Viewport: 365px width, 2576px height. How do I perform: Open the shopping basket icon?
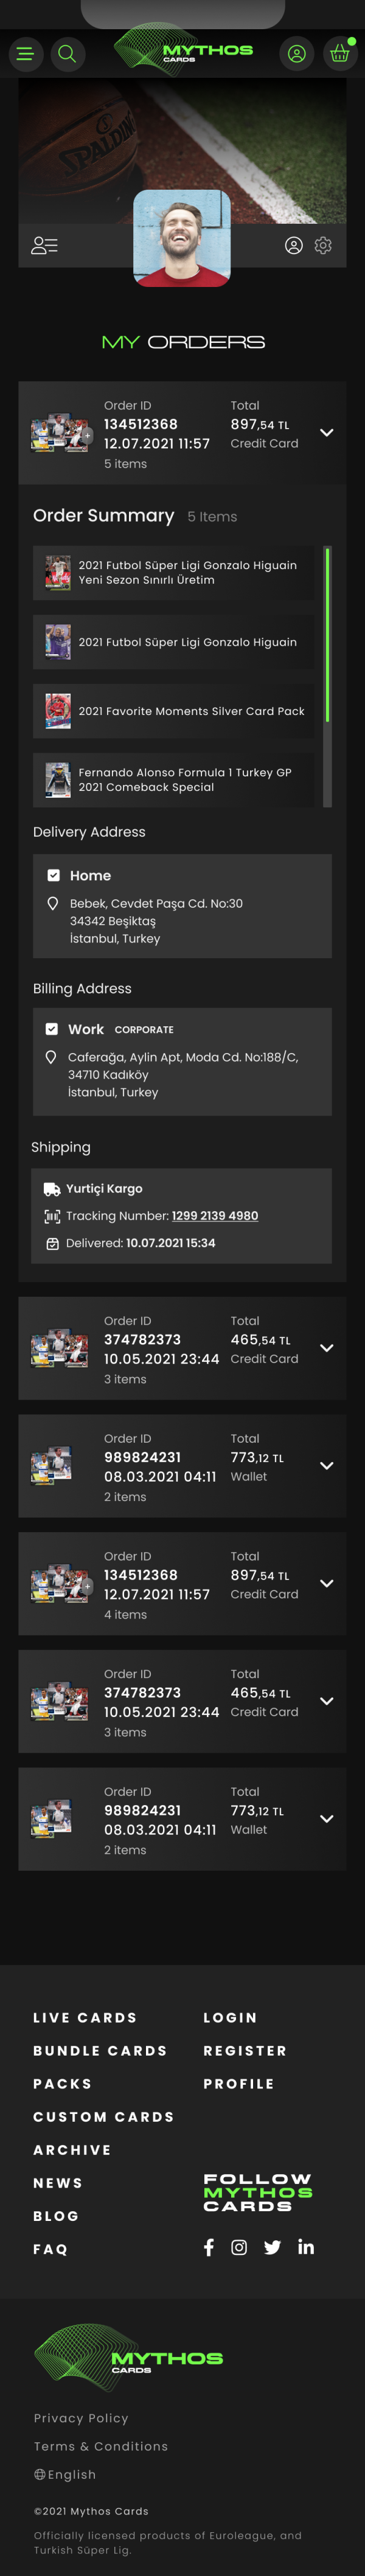tap(339, 54)
